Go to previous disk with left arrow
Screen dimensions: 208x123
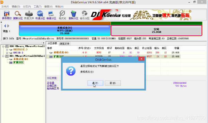click(x=5, y=26)
